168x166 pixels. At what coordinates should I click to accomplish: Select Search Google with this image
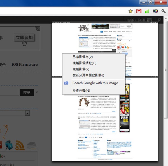coord(95,83)
